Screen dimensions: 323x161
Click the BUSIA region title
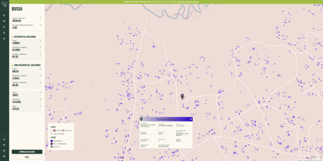click(x=17, y=9)
